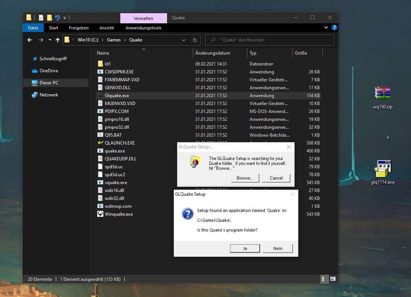Screen dimensions: 411x297
Task: Select GENVXD.DLL in the file list
Action: pyautogui.click(x=117, y=87)
